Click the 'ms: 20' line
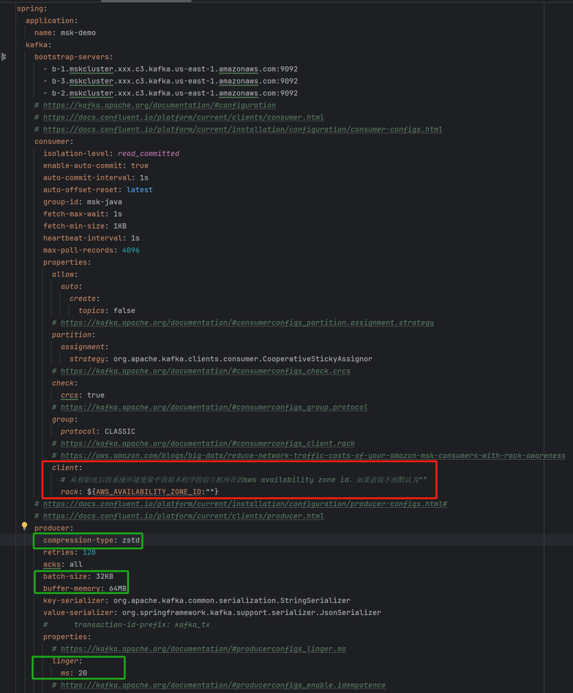This screenshot has height=693, width=573. click(x=74, y=673)
